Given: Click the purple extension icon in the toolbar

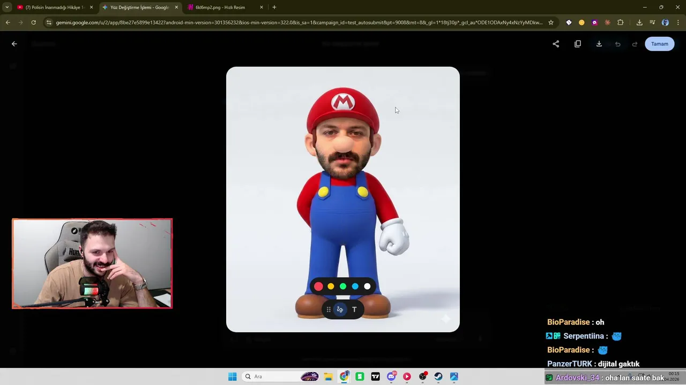Looking at the screenshot, I should (x=594, y=22).
